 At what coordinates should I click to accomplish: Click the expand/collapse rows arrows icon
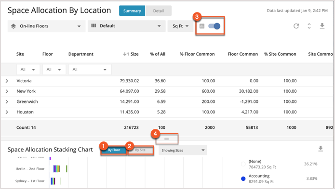309,26
